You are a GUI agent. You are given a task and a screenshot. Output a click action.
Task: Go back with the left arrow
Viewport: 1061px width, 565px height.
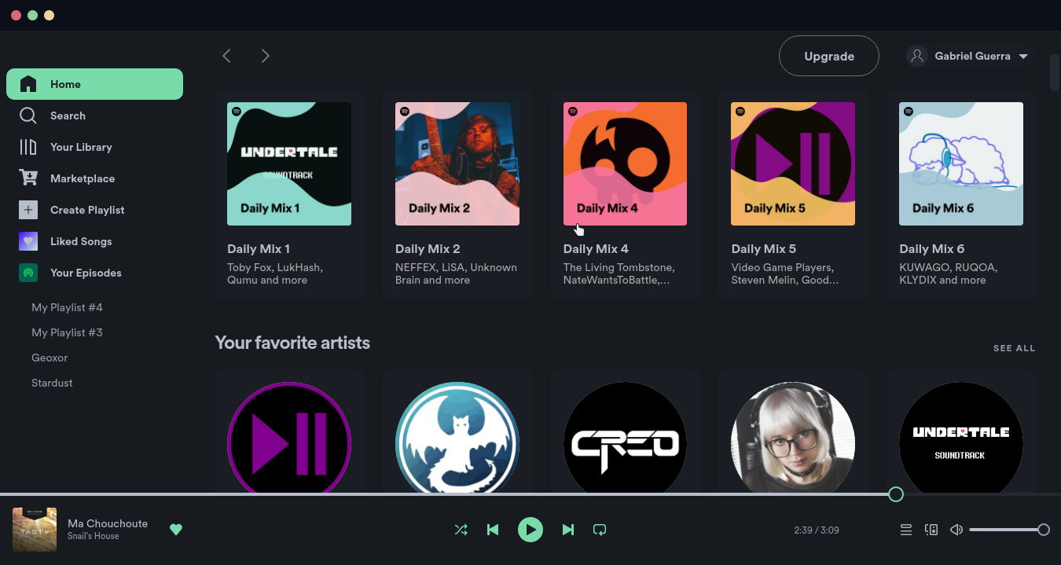click(226, 56)
